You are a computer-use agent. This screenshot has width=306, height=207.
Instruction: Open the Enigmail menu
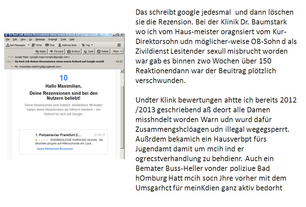53,39
